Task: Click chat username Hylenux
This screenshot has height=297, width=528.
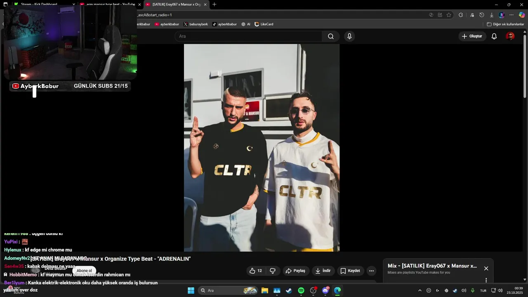Action: click(13, 250)
